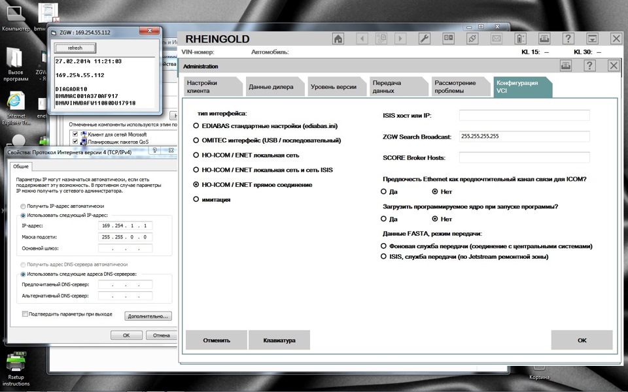Viewport: 628px width, 392px height.
Task: Click Отмена in the IPv4 properties dialog
Action: point(162,335)
